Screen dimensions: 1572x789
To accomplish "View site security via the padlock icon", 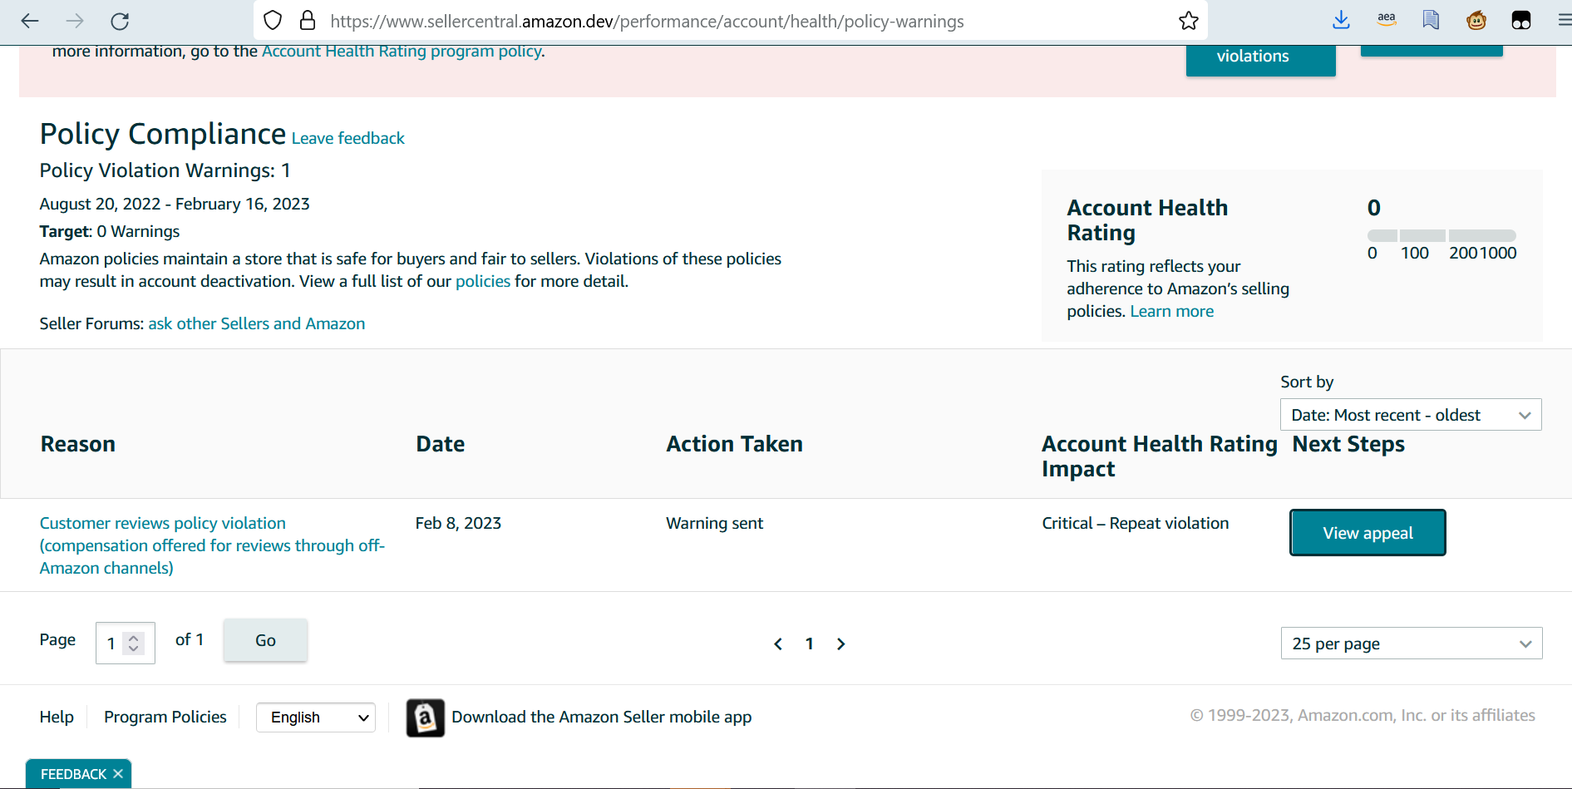I will click(x=308, y=21).
